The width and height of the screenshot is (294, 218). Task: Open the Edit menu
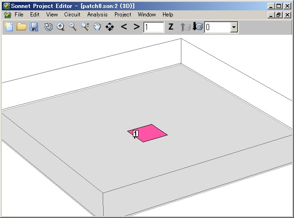35,15
